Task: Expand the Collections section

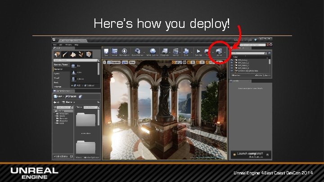Action: [x=61, y=156]
